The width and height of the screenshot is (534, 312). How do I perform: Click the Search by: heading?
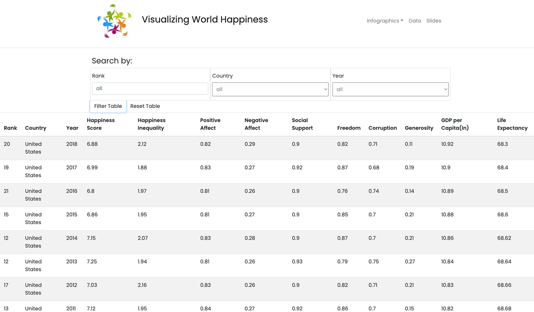point(112,61)
